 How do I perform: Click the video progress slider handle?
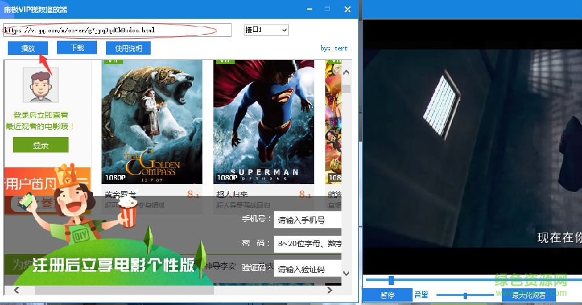391,280
